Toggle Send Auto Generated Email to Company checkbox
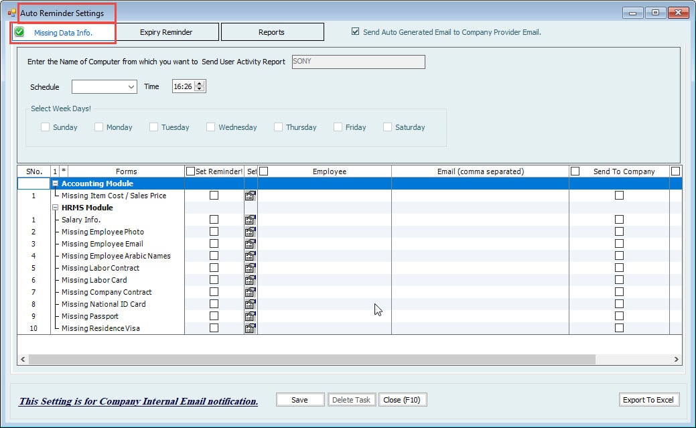696x428 pixels. click(355, 31)
